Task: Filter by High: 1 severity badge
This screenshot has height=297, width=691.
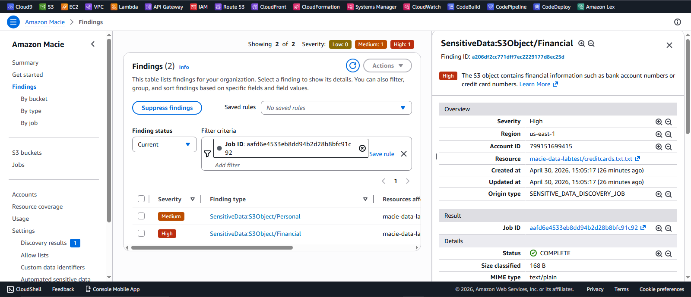Action: 402,44
